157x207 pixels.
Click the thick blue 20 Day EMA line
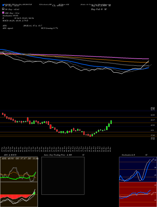(74, 62)
